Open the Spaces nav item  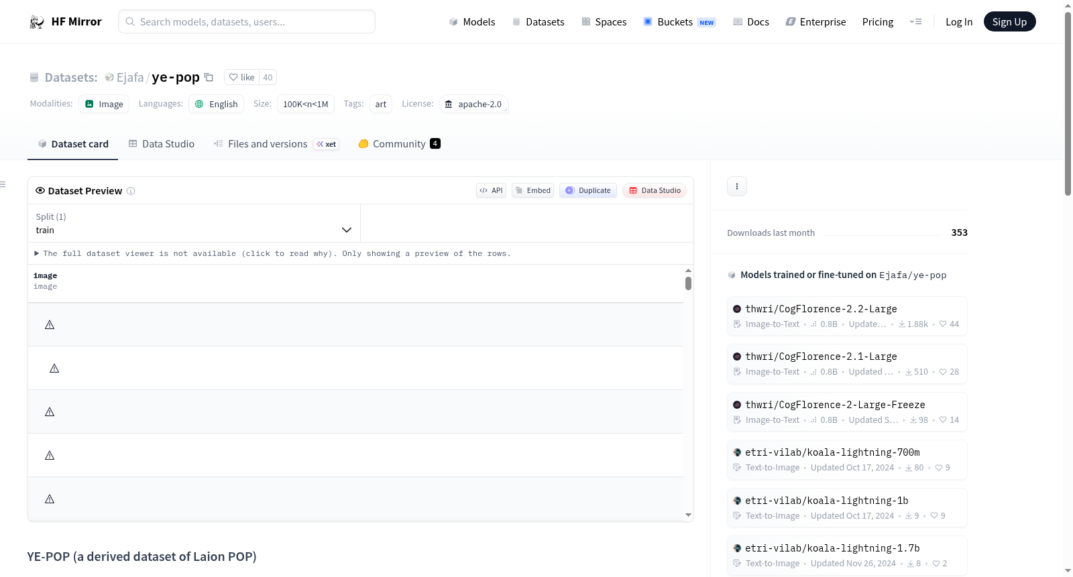point(604,22)
